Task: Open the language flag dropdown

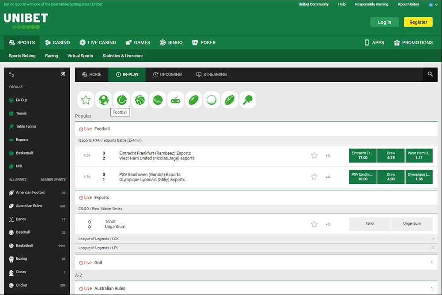Action: point(433,5)
